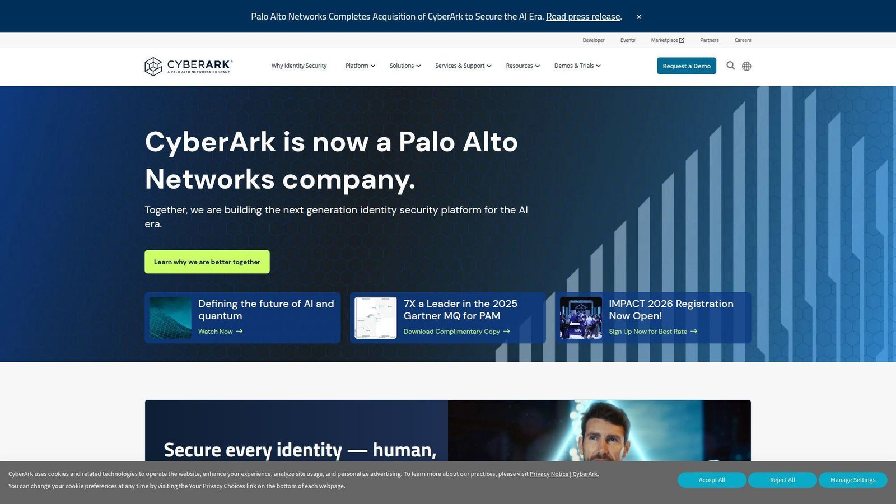The width and height of the screenshot is (896, 504).
Task: Open the Events link
Action: click(628, 40)
